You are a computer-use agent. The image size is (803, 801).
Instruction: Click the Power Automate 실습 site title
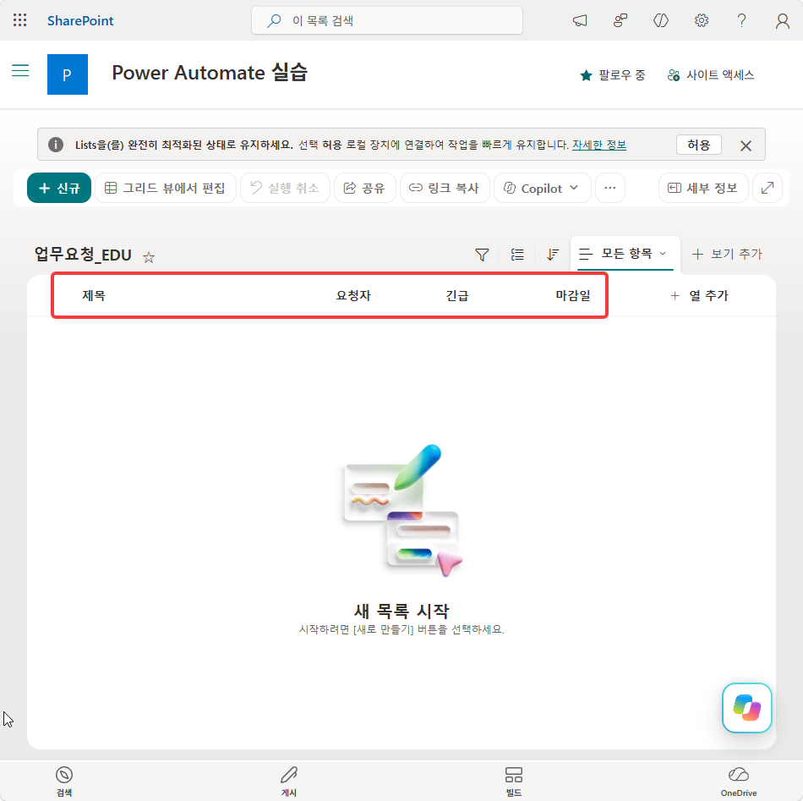point(210,72)
